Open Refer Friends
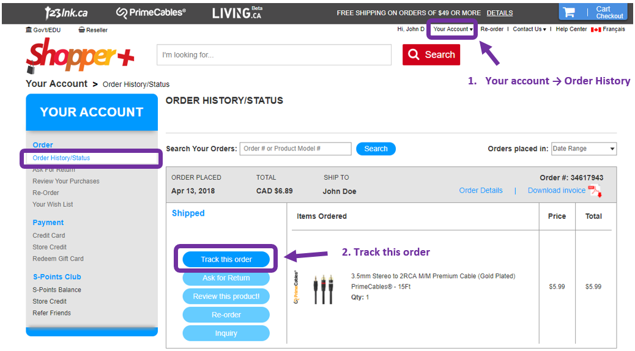The height and width of the screenshot is (351, 635). tap(51, 313)
